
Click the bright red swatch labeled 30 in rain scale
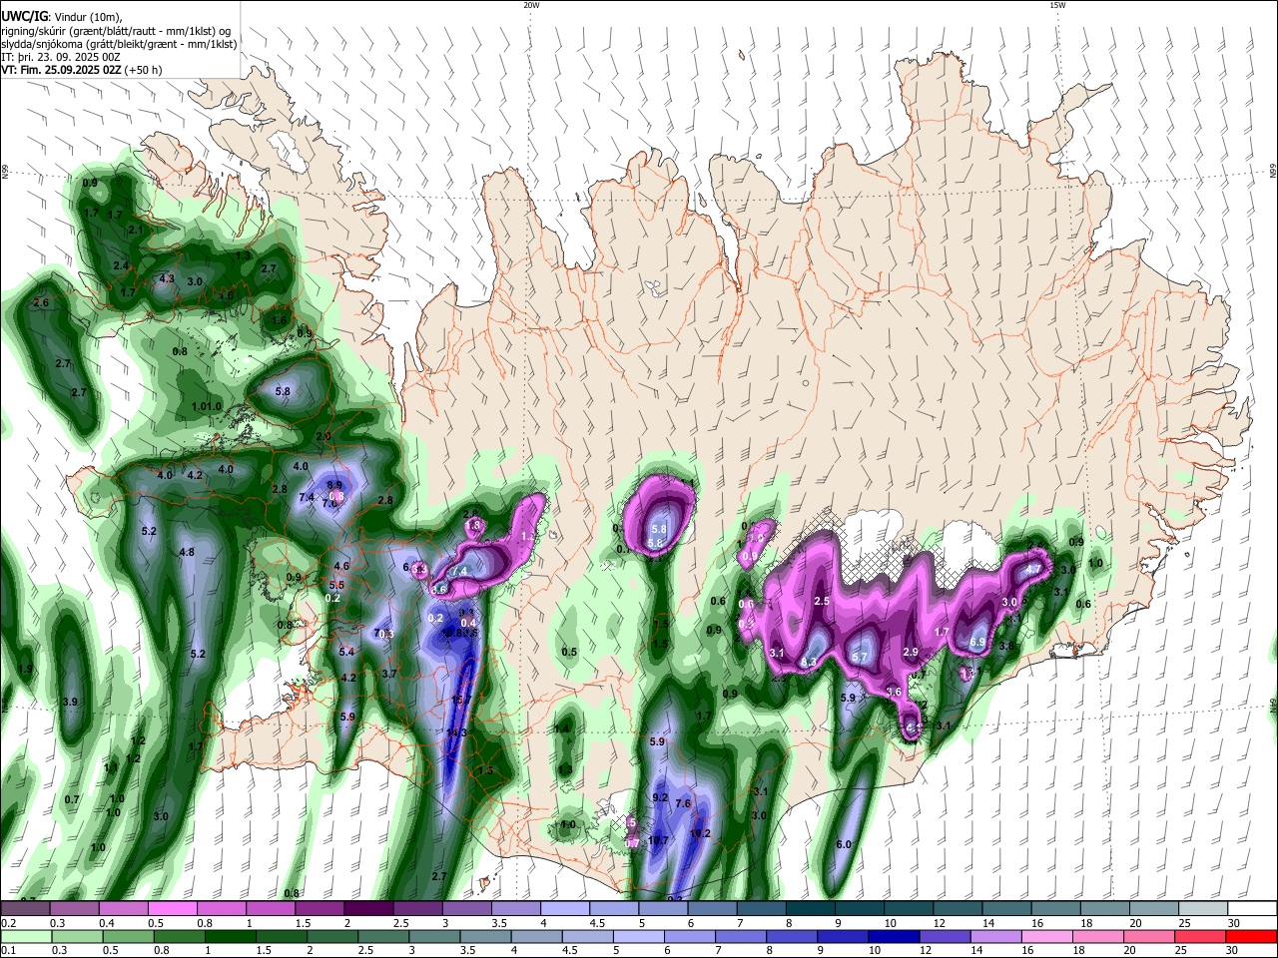click(1251, 937)
